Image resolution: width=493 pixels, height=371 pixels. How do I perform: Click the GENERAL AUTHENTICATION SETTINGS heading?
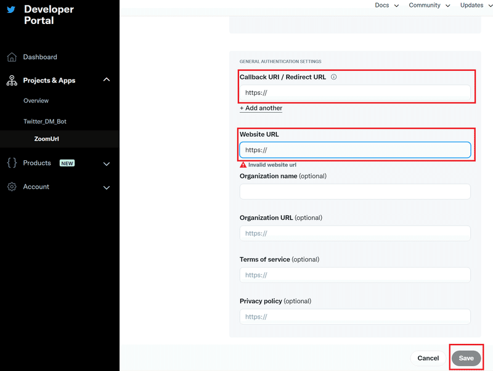tap(280, 61)
